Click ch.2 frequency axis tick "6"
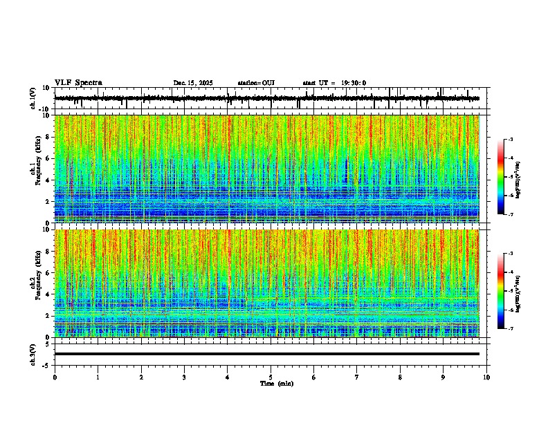The width and height of the screenshot is (548, 423). pyautogui.click(x=48, y=273)
